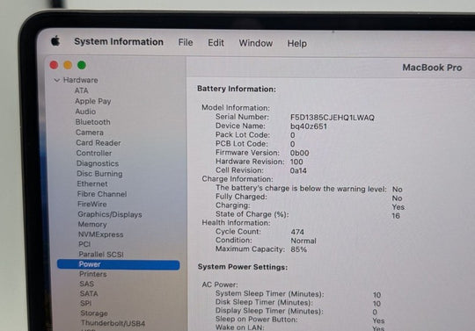Collapse the Hardware section chevron
This screenshot has height=331, width=475.
(x=56, y=80)
